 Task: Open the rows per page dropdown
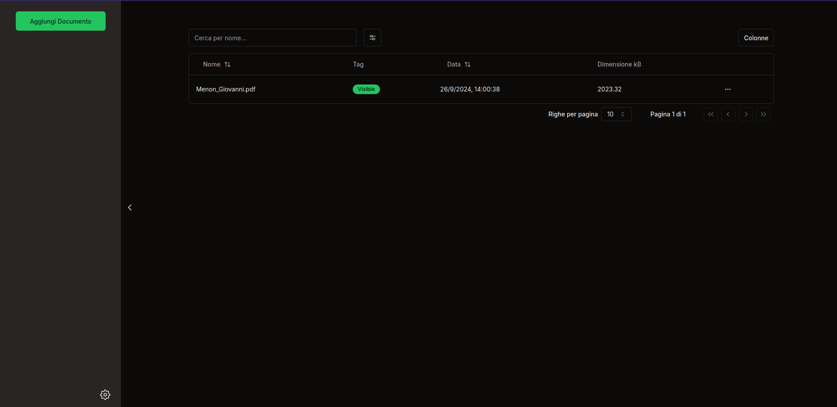[x=616, y=114]
